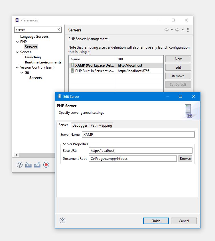
Task: Select Runtime Environments tree item
Action: pos(43,62)
